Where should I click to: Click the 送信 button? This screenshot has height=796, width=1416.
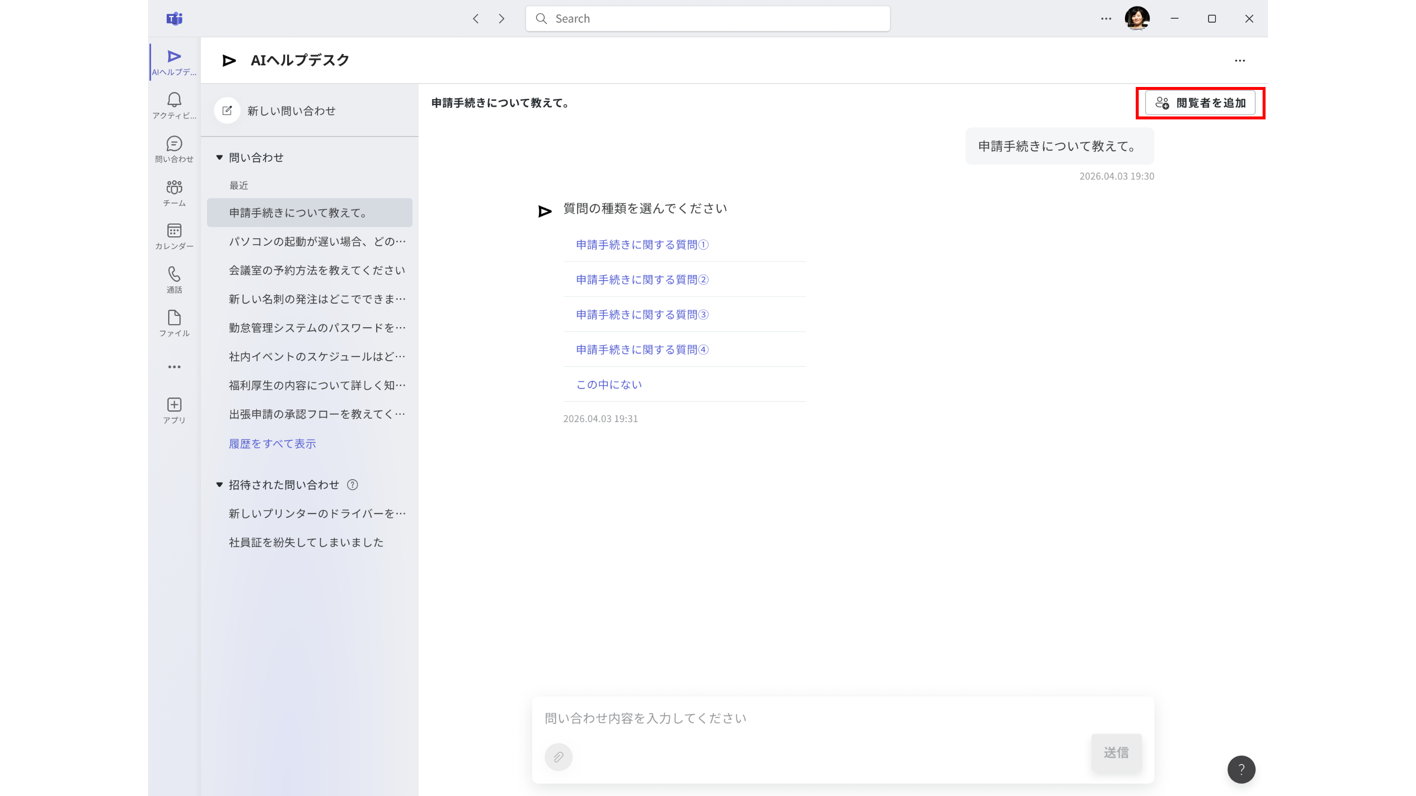point(1117,752)
